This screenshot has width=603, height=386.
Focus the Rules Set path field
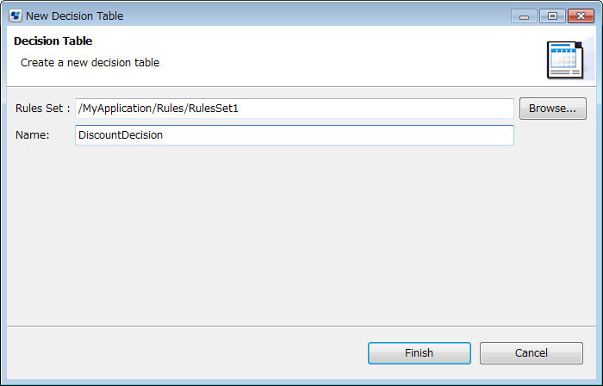coord(295,109)
